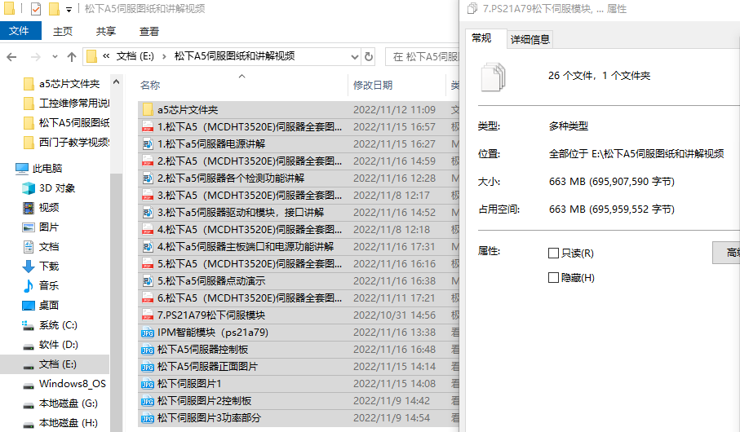Open the quick access toolbar customize dropdown
Viewport: 740px width, 432px height.
tap(69, 10)
